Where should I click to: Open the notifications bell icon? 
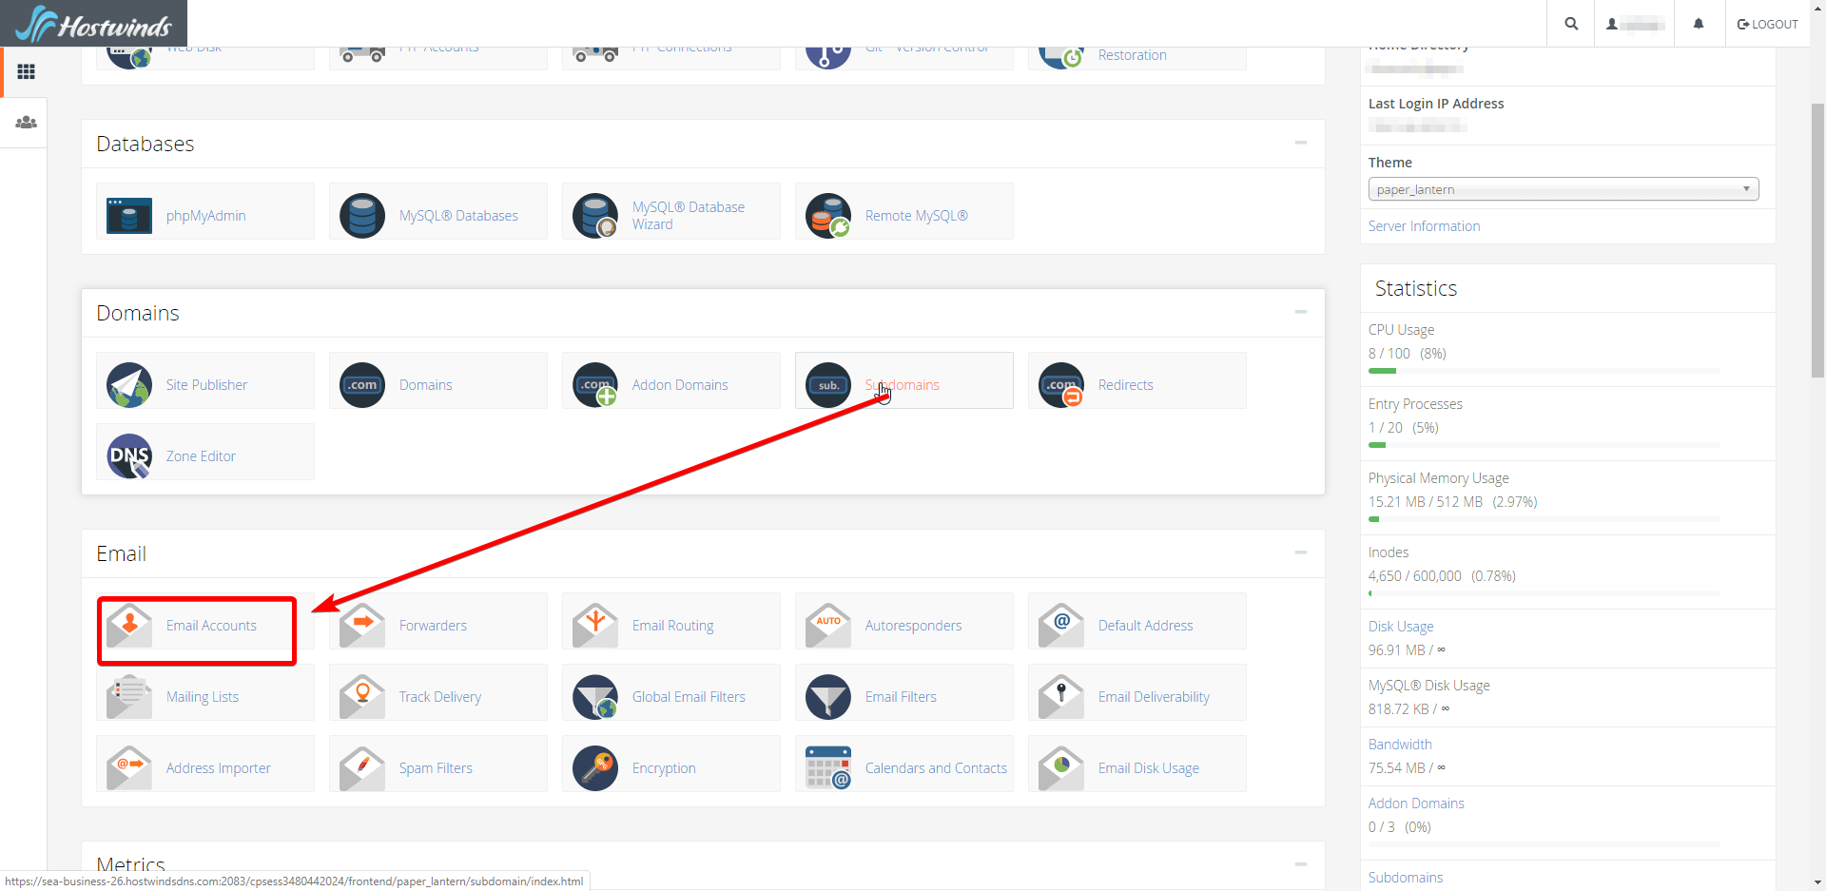(1699, 24)
